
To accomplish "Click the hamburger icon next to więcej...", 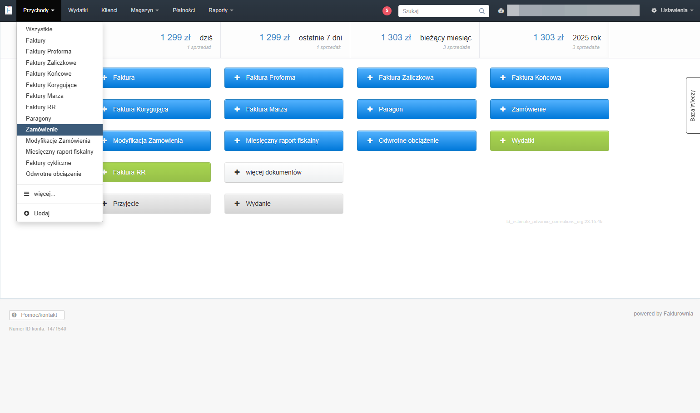I will pos(27,194).
